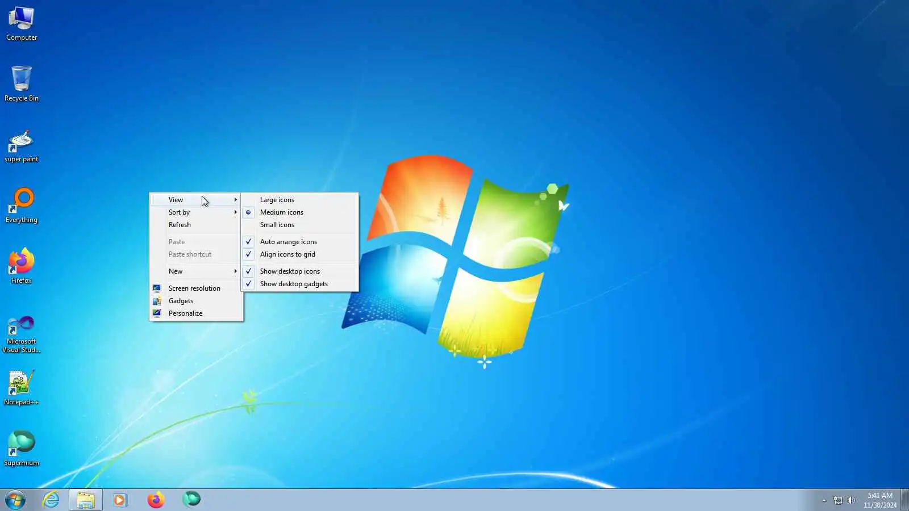Viewport: 909px width, 511px height.
Task: Choose Medium icons option
Action: pos(300,212)
